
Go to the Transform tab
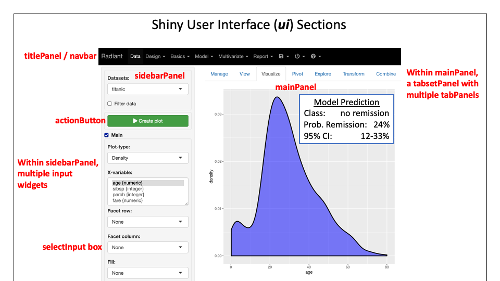click(x=354, y=74)
